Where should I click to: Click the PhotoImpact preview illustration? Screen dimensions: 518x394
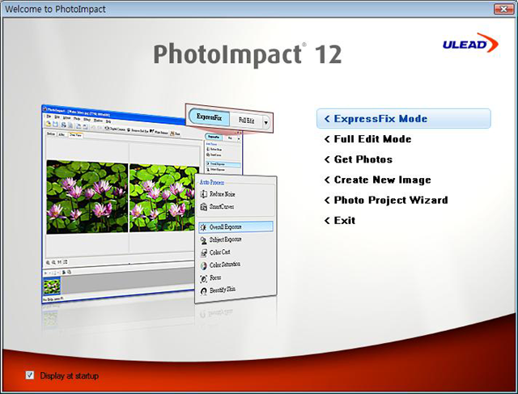(x=159, y=204)
